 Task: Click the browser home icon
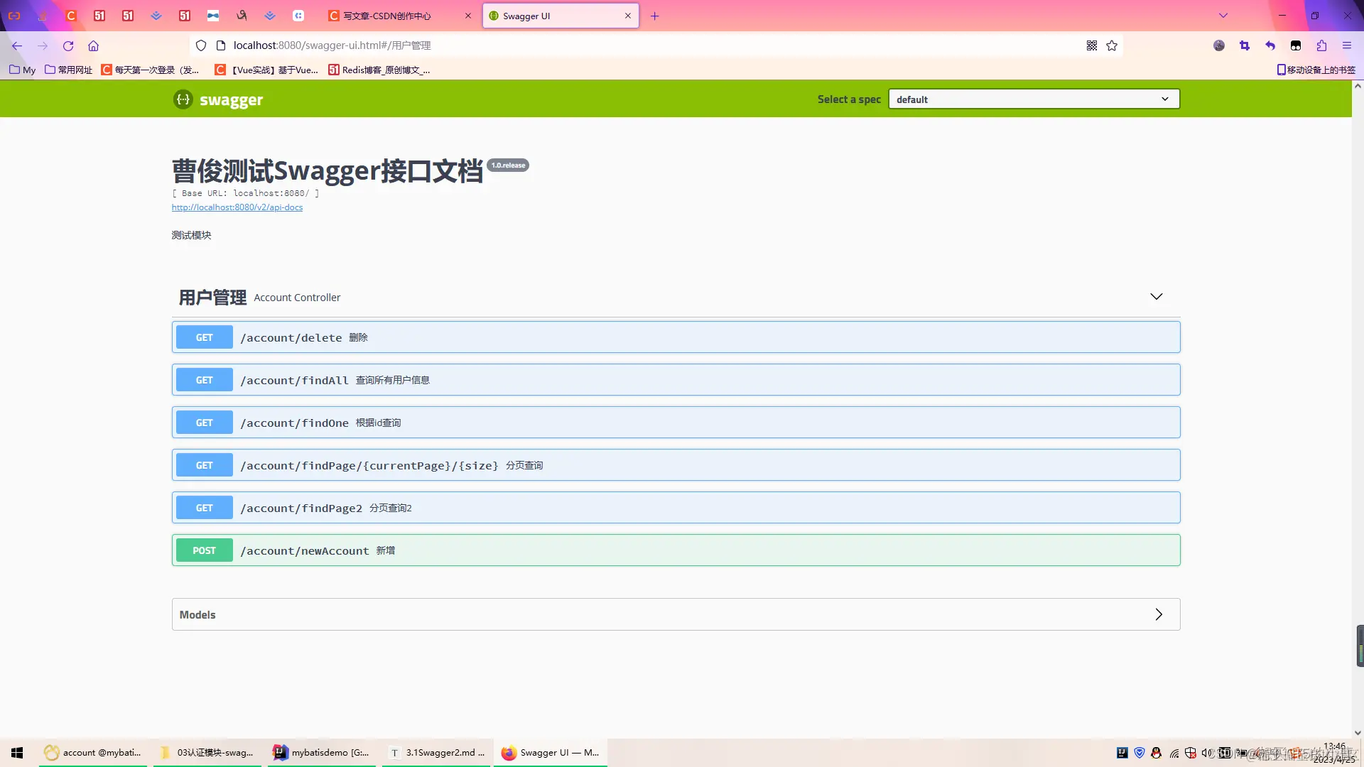click(93, 46)
